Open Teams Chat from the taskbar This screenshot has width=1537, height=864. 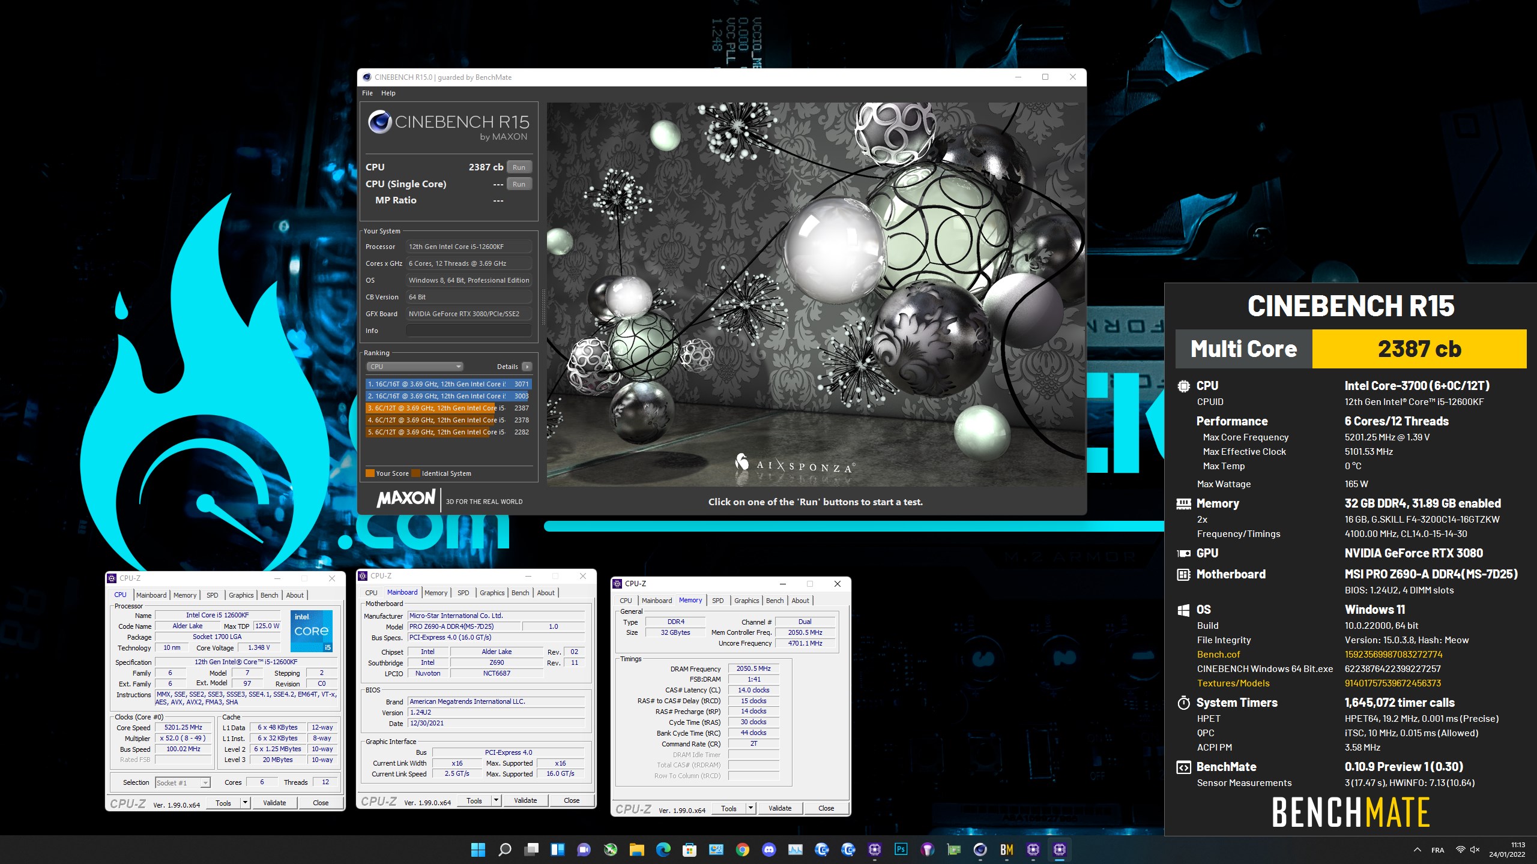click(584, 850)
